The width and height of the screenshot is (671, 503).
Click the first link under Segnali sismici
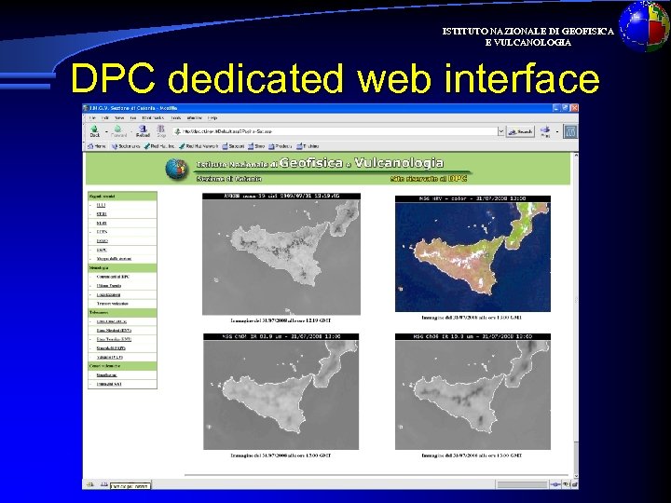[101, 205]
